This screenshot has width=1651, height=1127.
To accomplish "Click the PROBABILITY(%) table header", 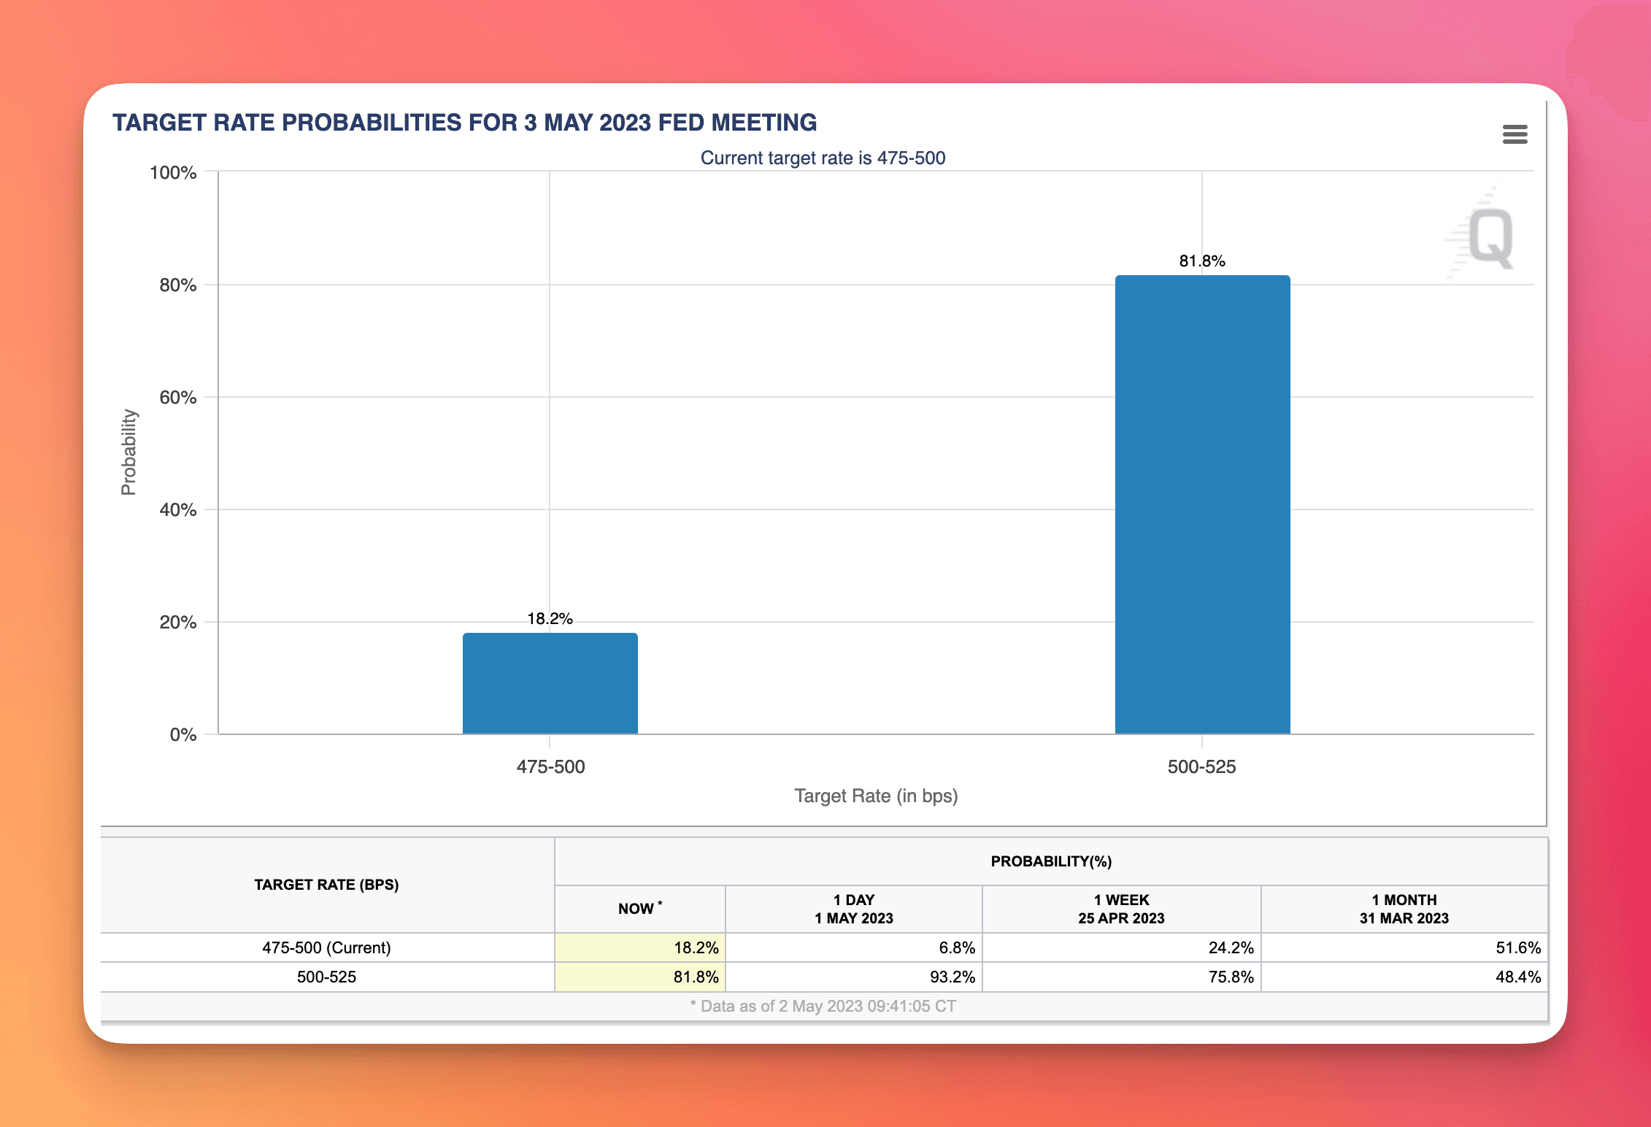I will pos(1051,861).
